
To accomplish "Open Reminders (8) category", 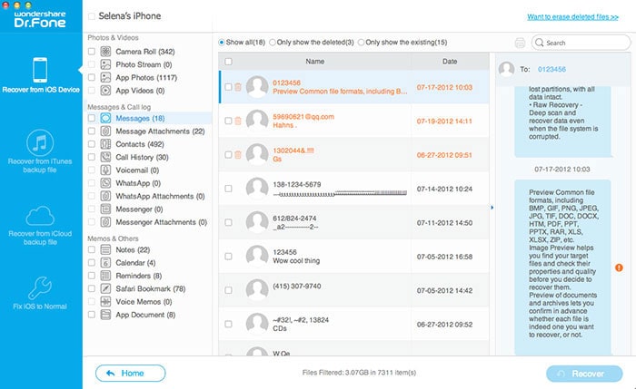I will coord(139,276).
